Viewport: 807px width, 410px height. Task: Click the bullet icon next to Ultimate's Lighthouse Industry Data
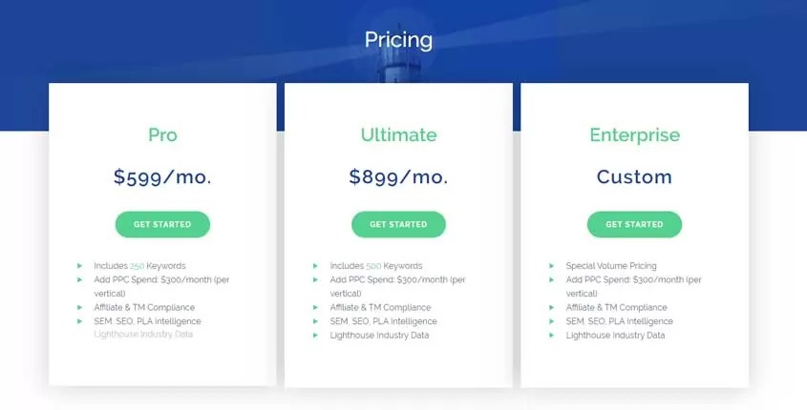coord(315,336)
